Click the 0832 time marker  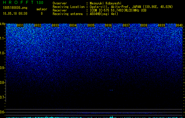[x=38, y=25]
